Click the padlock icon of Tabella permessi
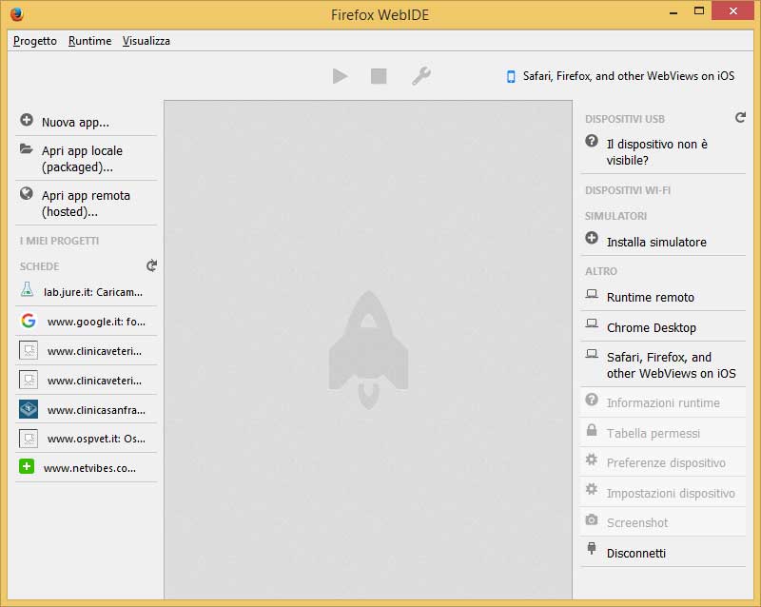The width and height of the screenshot is (761, 607). coord(592,430)
